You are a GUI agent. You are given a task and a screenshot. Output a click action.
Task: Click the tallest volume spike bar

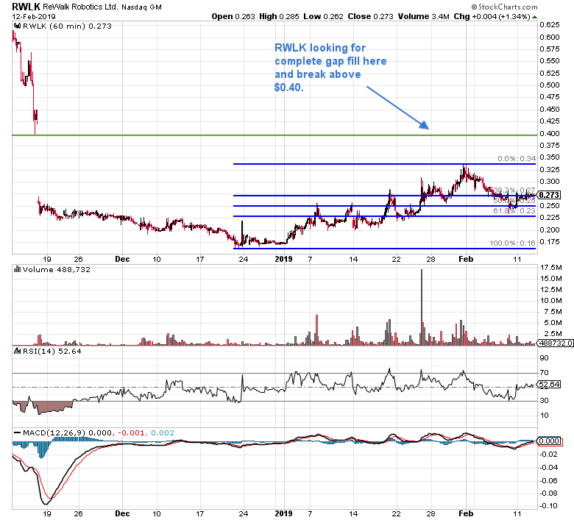click(x=422, y=307)
